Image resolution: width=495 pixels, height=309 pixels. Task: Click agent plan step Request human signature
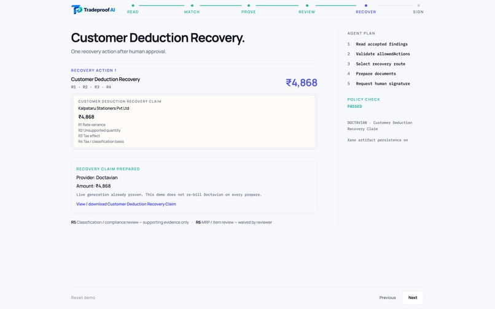[383, 83]
